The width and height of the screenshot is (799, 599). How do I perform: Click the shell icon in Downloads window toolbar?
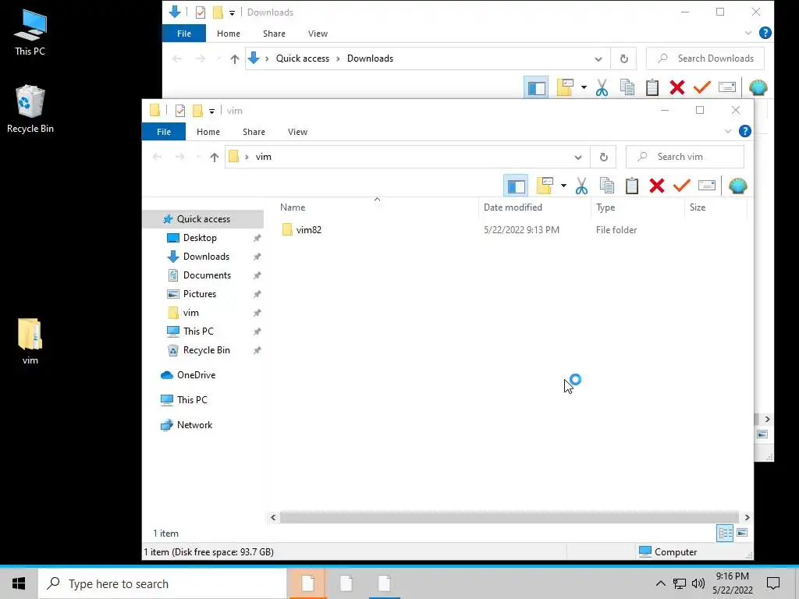click(758, 87)
